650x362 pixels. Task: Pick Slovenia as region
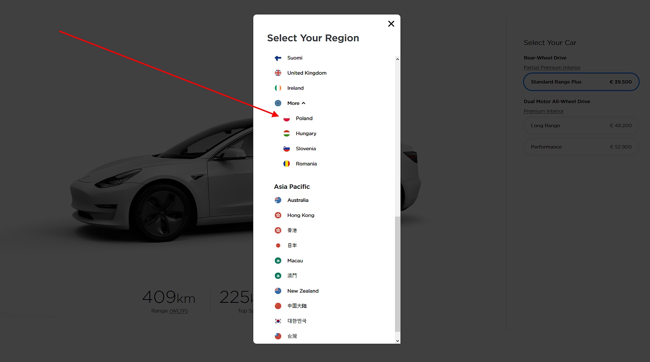[x=306, y=149]
